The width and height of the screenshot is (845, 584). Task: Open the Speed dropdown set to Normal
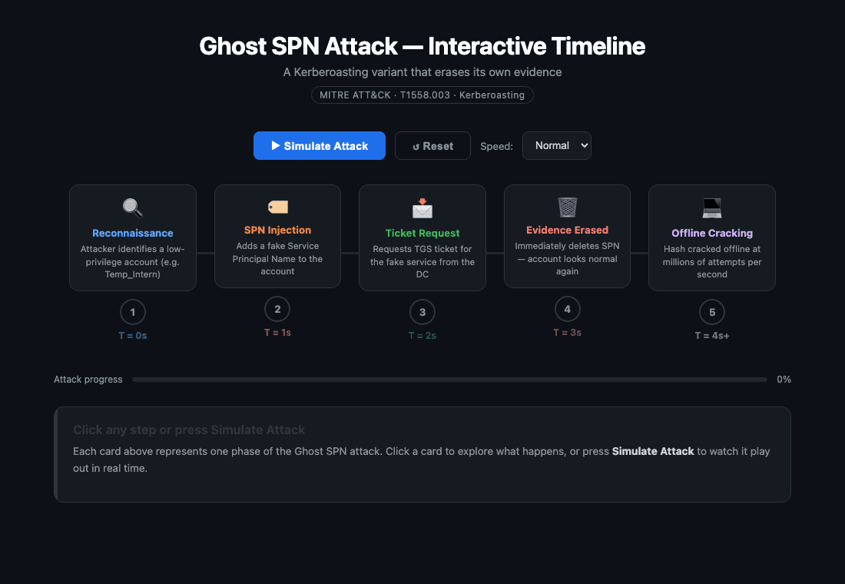coord(557,145)
